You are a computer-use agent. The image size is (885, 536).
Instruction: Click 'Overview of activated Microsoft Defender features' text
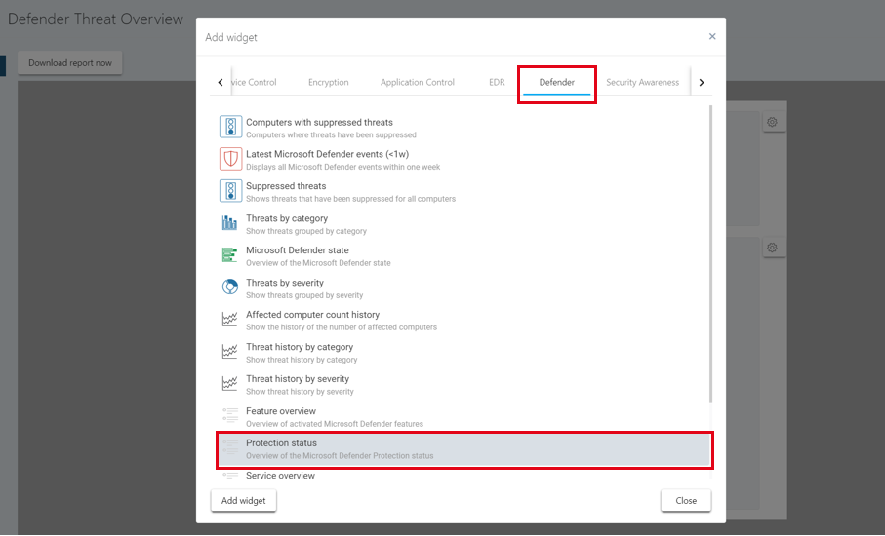coord(335,424)
